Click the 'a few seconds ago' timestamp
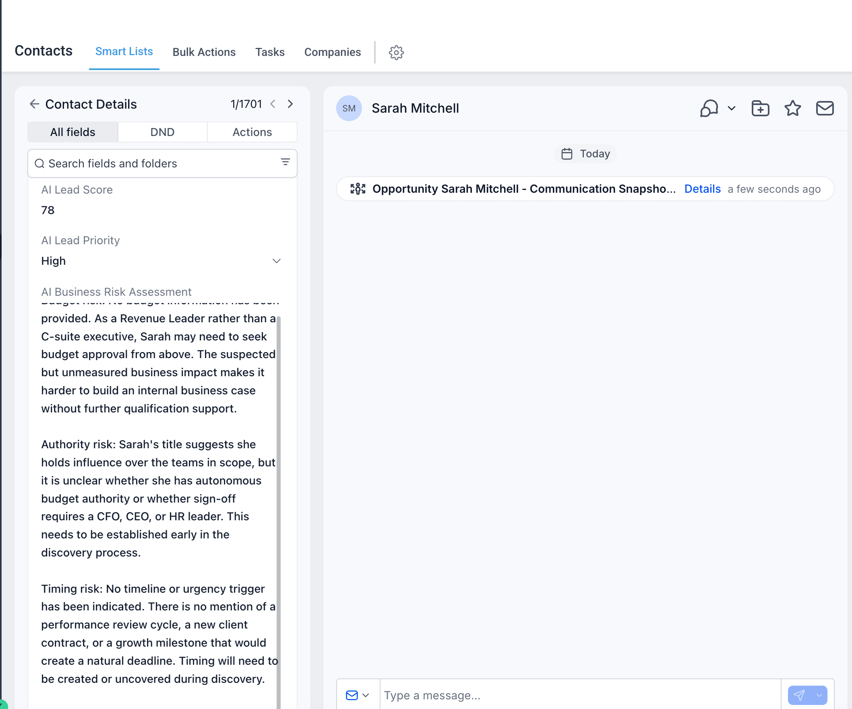852x709 pixels. (774, 189)
